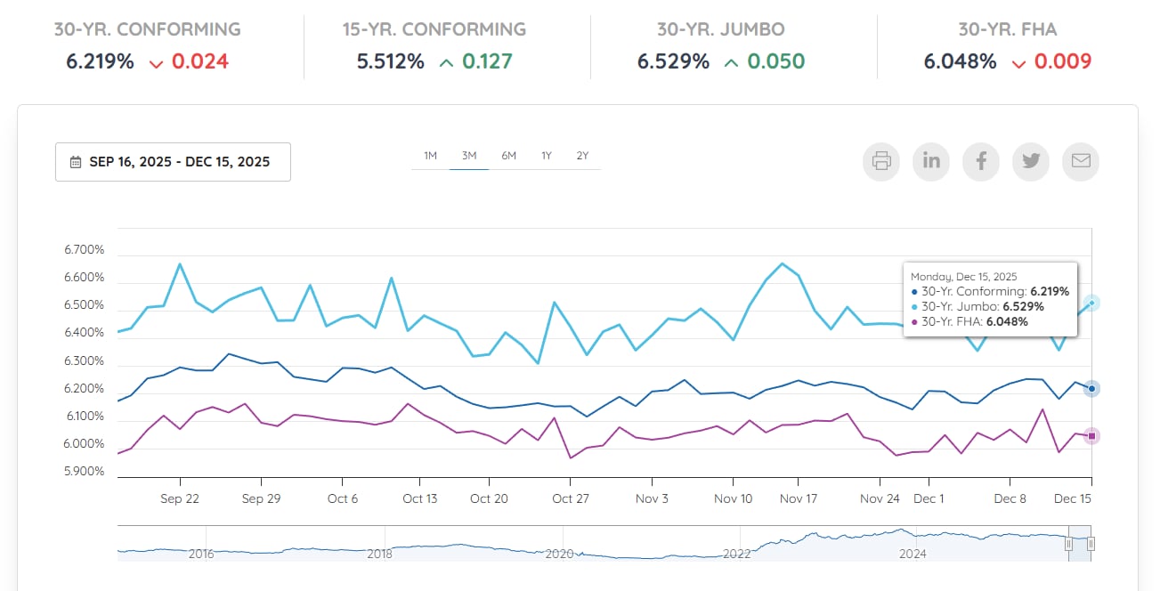This screenshot has height=591, width=1160.
Task: Choose the 2Y time range
Action: (582, 156)
